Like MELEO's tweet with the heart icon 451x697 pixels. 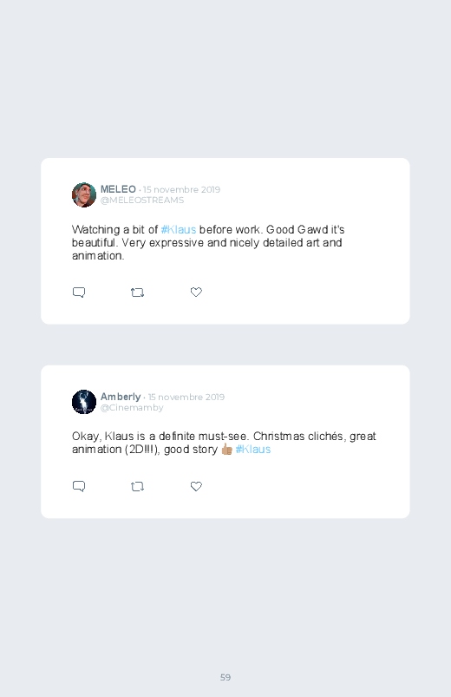196,292
